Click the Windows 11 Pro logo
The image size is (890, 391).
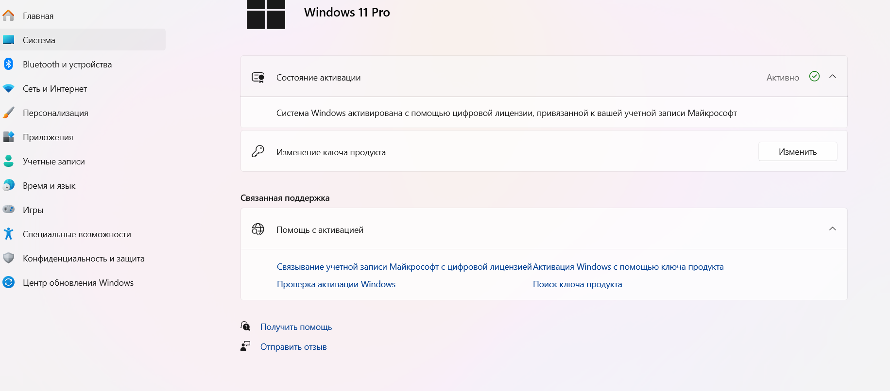[x=266, y=14]
